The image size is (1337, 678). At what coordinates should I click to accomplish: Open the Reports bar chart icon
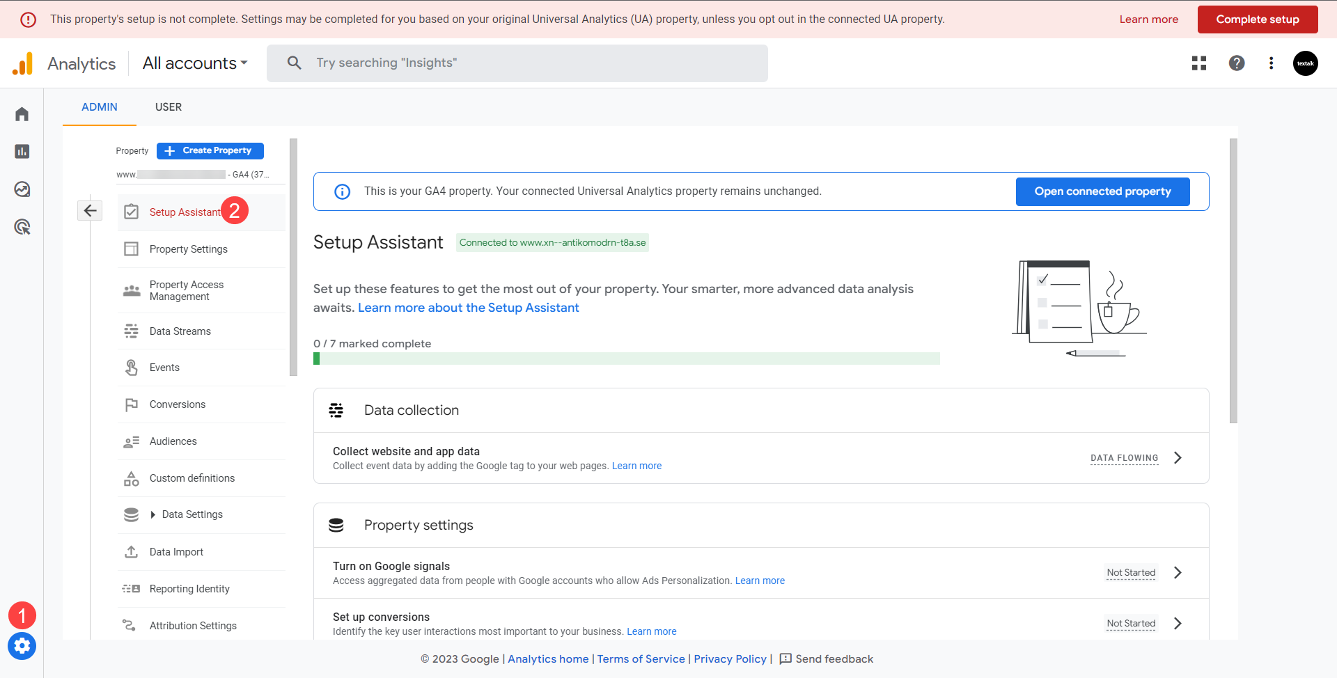[22, 152]
